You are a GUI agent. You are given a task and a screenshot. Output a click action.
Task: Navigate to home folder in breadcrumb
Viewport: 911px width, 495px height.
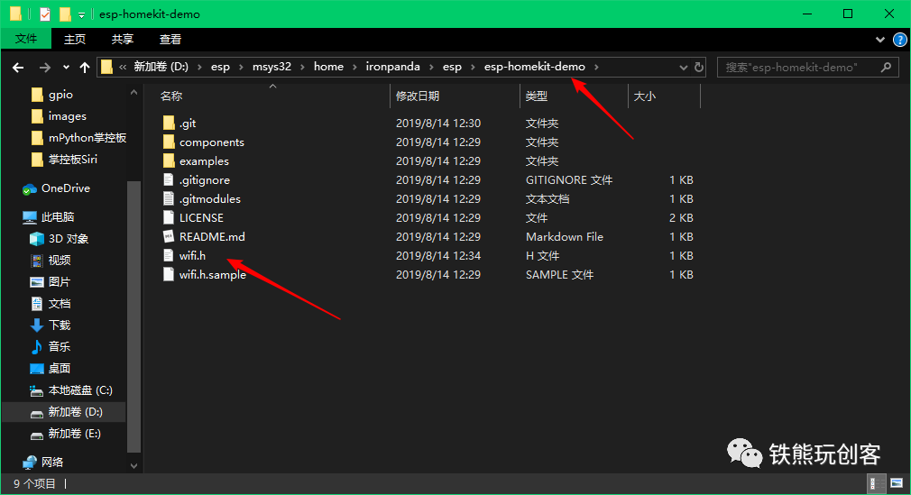[x=329, y=67]
